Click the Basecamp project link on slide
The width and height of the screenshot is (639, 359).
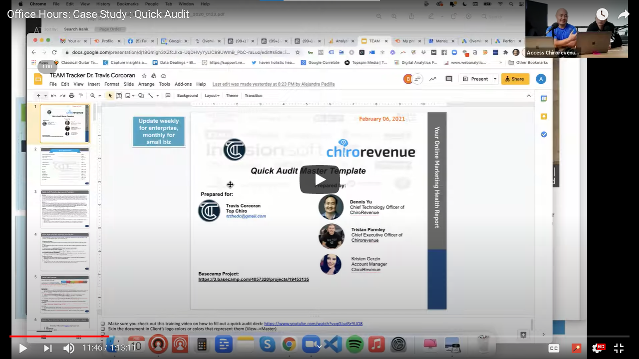click(x=254, y=279)
